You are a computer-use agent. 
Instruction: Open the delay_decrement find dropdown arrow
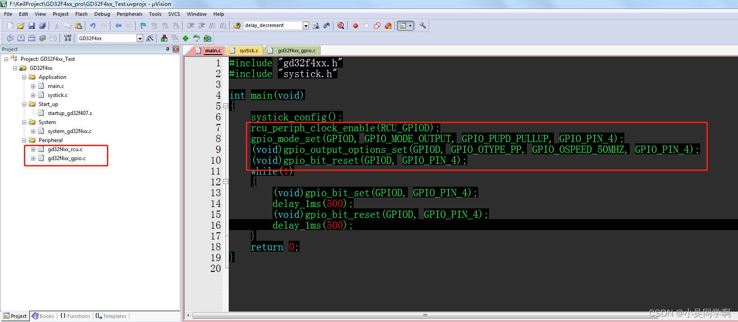pos(306,26)
